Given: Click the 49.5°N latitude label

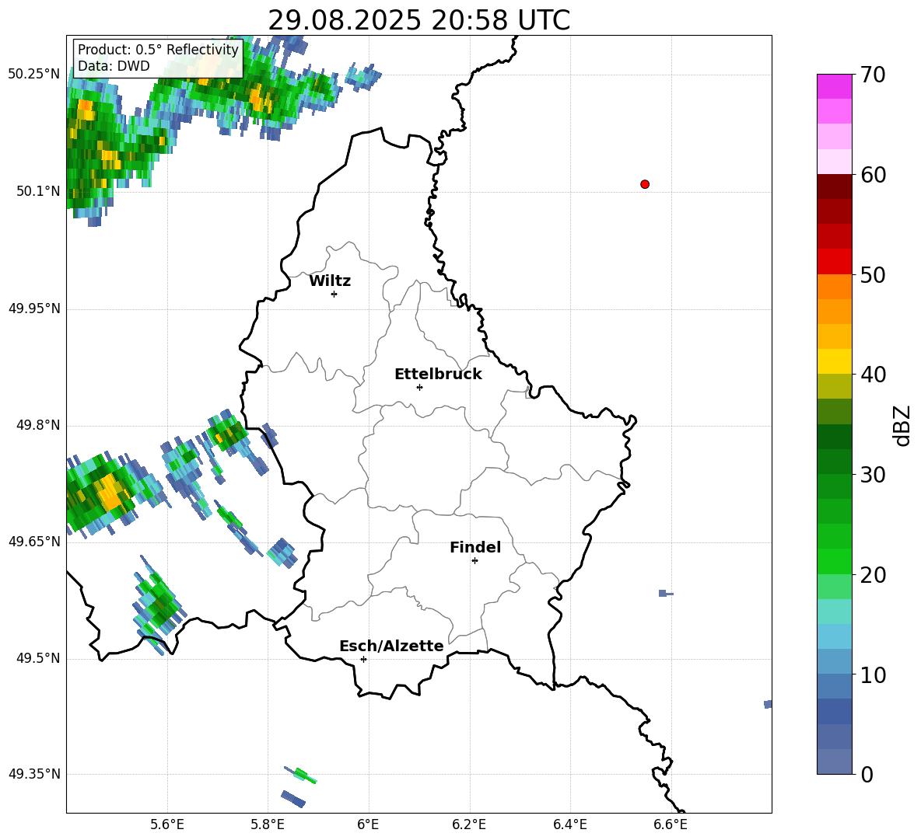Looking at the screenshot, I should click(38, 658).
